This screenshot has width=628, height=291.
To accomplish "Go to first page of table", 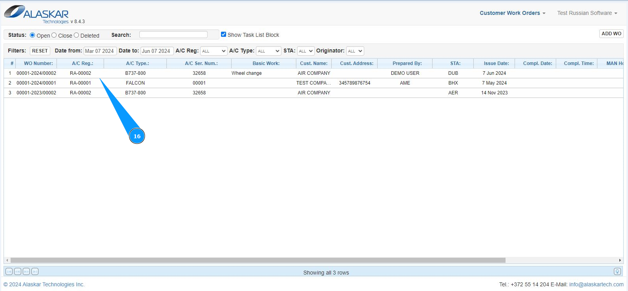I will click(9, 271).
